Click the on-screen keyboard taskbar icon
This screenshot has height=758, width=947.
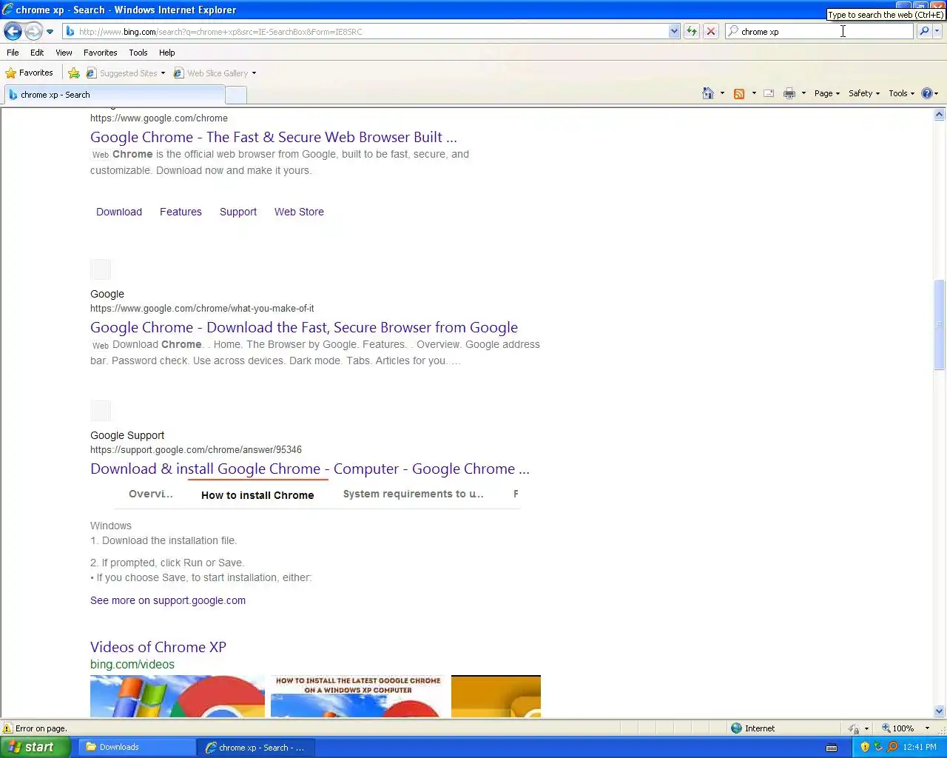point(832,747)
